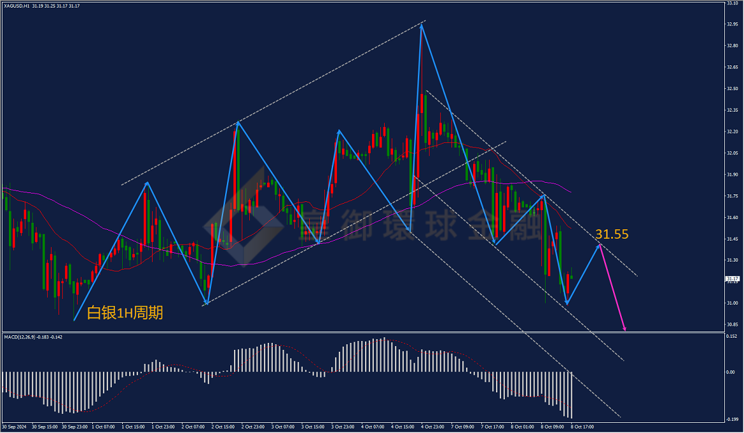
Task: Click the -0.199 MACD scale label
Action: click(733, 419)
